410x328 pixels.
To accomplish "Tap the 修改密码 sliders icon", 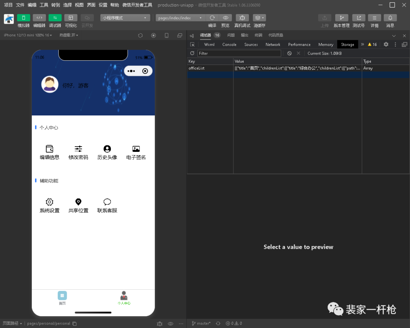I will (78, 149).
